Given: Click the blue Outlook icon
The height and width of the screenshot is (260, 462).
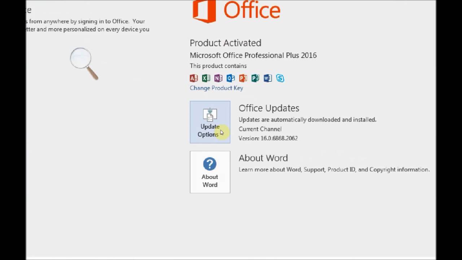Looking at the screenshot, I should pyautogui.click(x=231, y=78).
